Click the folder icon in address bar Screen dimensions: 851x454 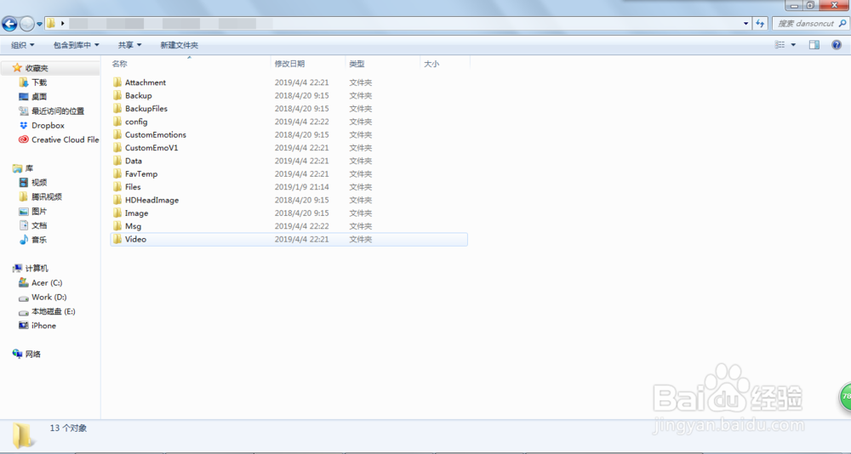[x=50, y=23]
